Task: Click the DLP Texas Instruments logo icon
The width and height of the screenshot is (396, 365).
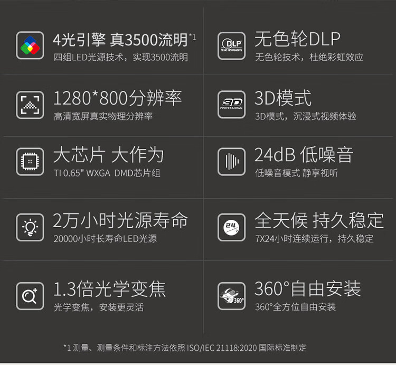Action: pos(232,46)
